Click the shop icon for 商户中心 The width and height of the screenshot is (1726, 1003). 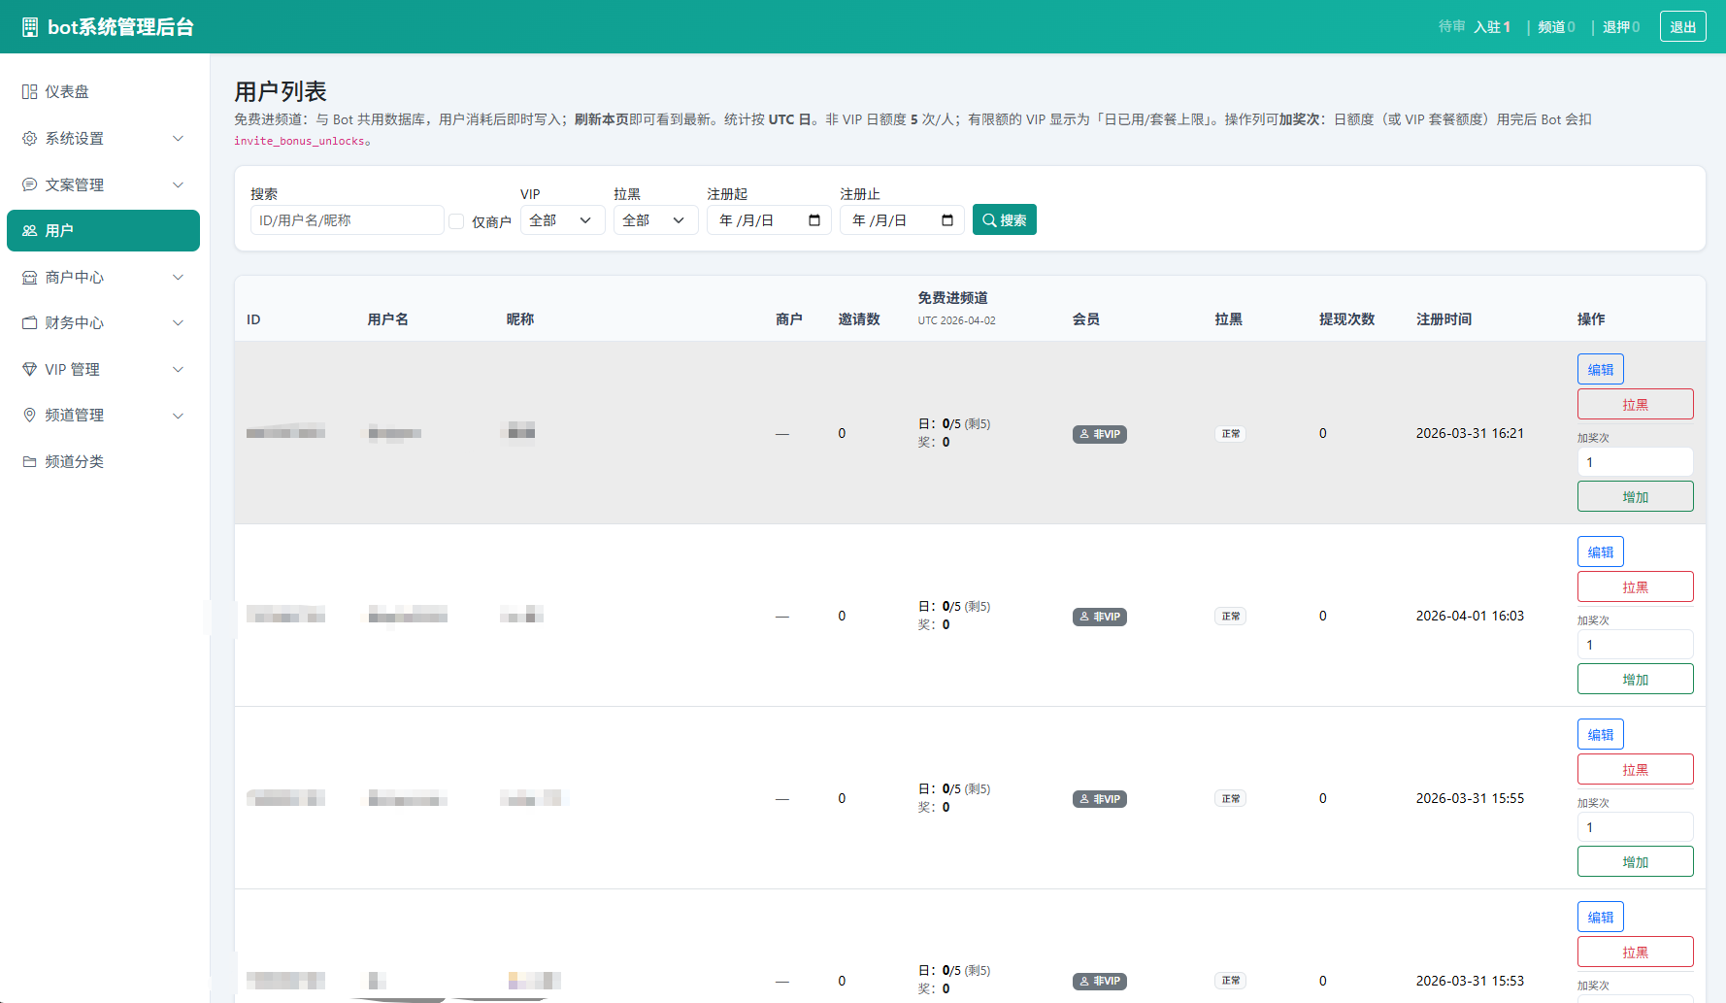click(29, 278)
